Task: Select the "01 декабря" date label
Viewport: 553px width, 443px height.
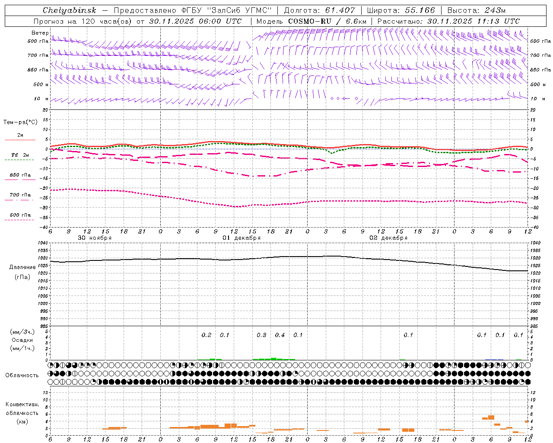Action: 242,238
